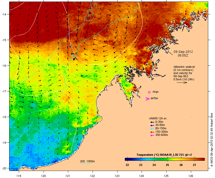Click the '0.5m/s (1kt 24h)' text
The image size is (215, 178).
click(x=184, y=79)
